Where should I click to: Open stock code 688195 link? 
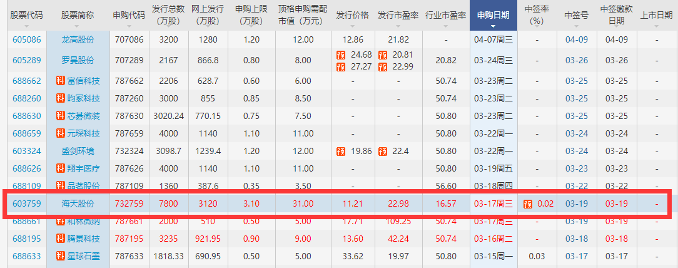click(x=27, y=239)
